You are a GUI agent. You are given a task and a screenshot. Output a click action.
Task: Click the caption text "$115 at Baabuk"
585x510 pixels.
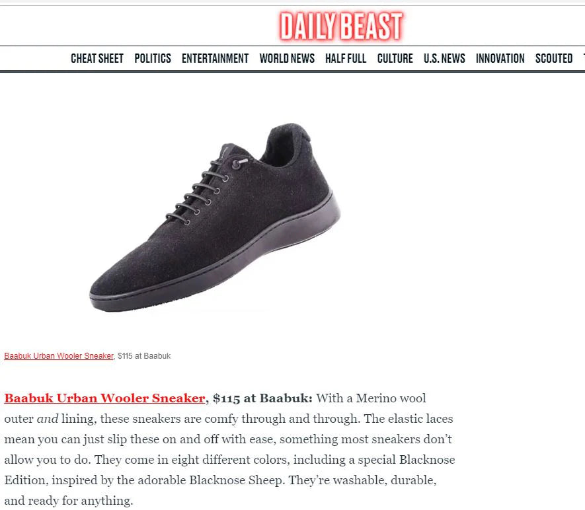144,356
